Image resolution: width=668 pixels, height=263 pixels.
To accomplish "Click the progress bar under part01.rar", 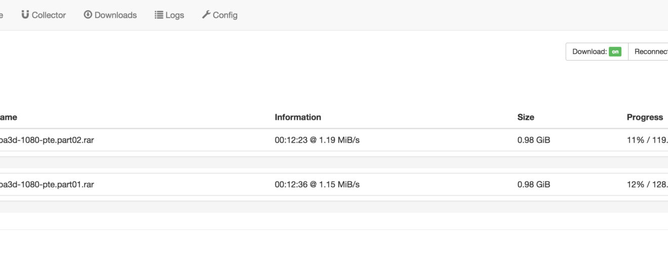I will click(x=334, y=207).
